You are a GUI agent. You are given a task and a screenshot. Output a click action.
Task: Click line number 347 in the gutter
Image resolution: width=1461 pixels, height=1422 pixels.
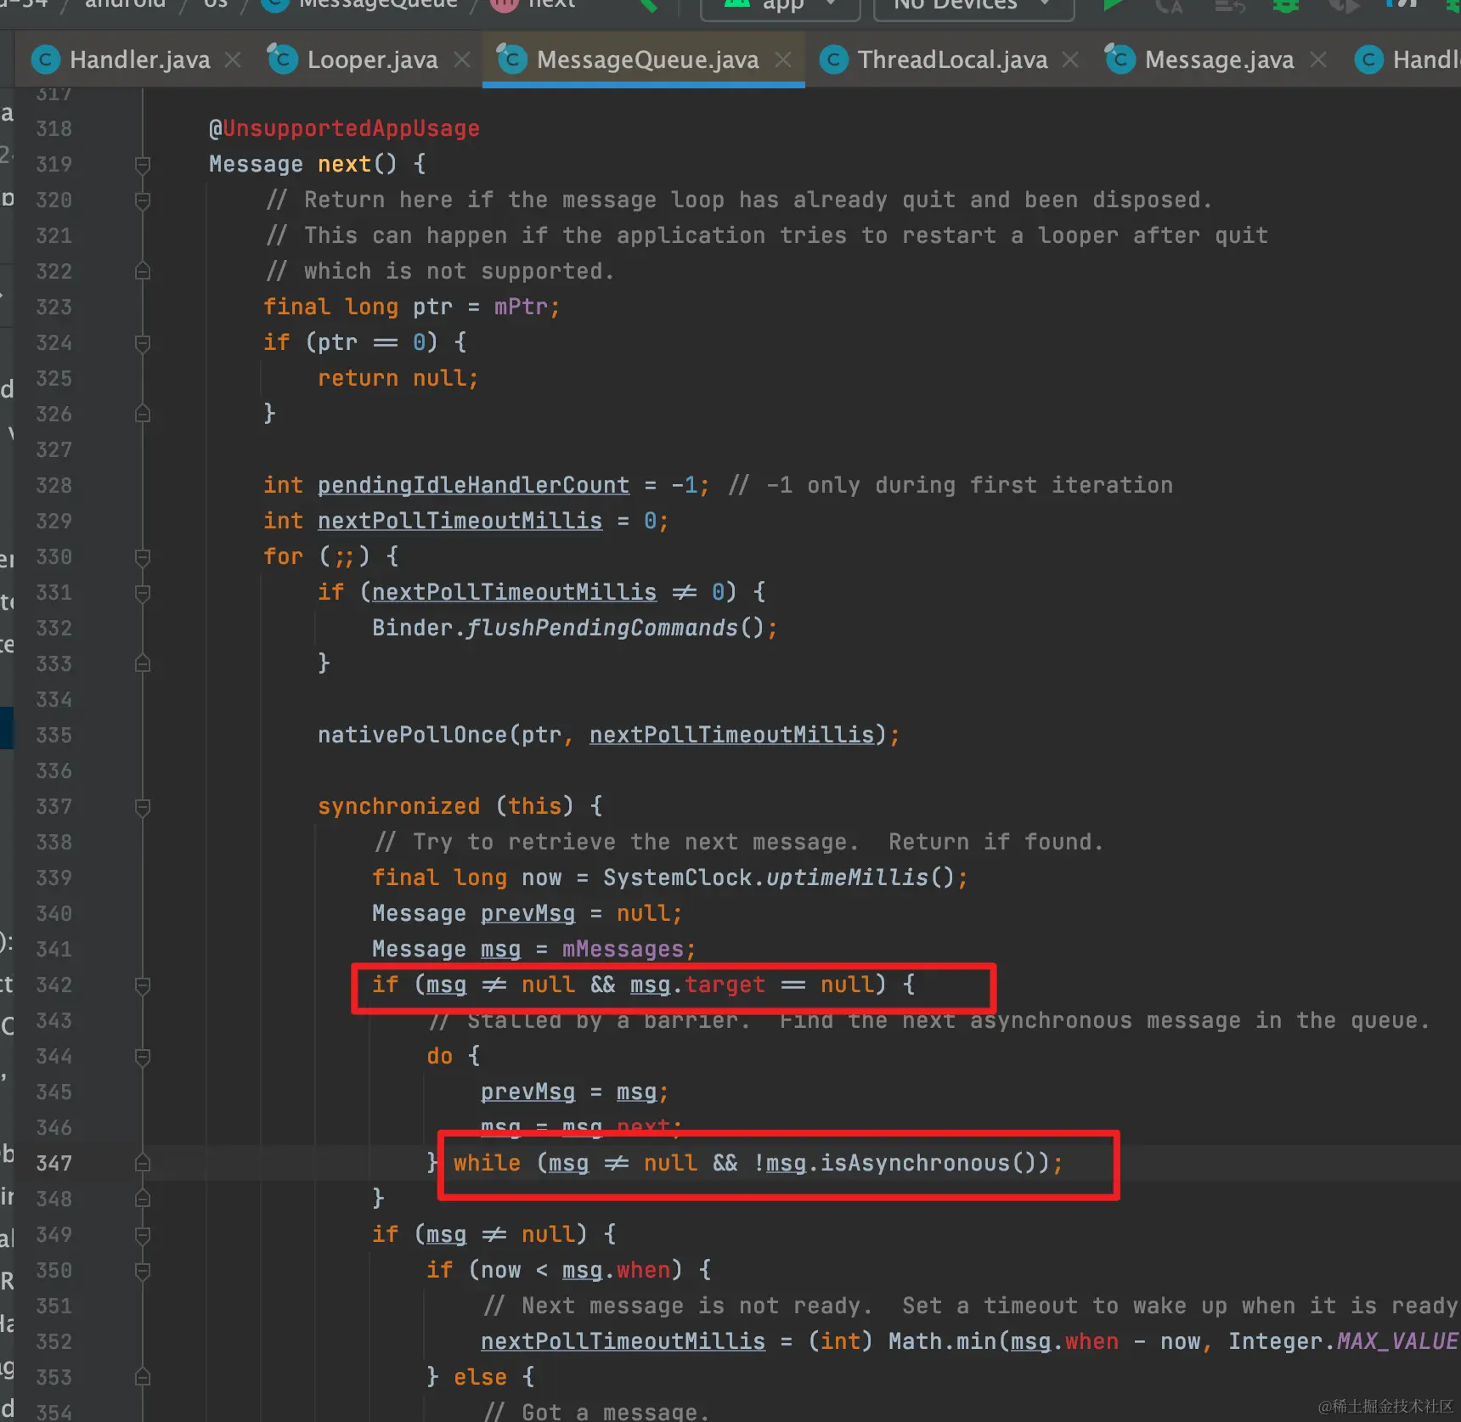[54, 1163]
